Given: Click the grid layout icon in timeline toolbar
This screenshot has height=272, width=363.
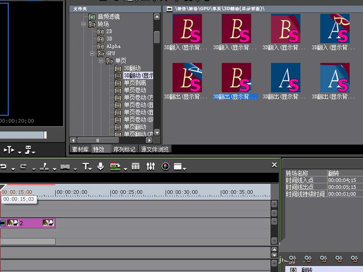Looking at the screenshot, I should (x=135, y=166).
